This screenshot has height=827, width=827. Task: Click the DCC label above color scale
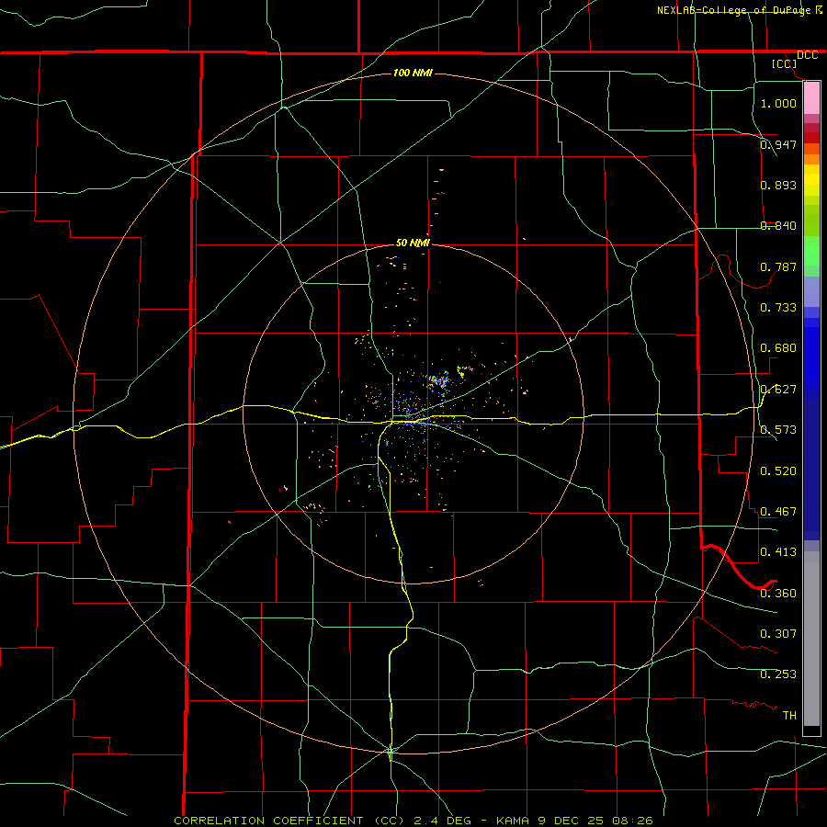(x=807, y=55)
